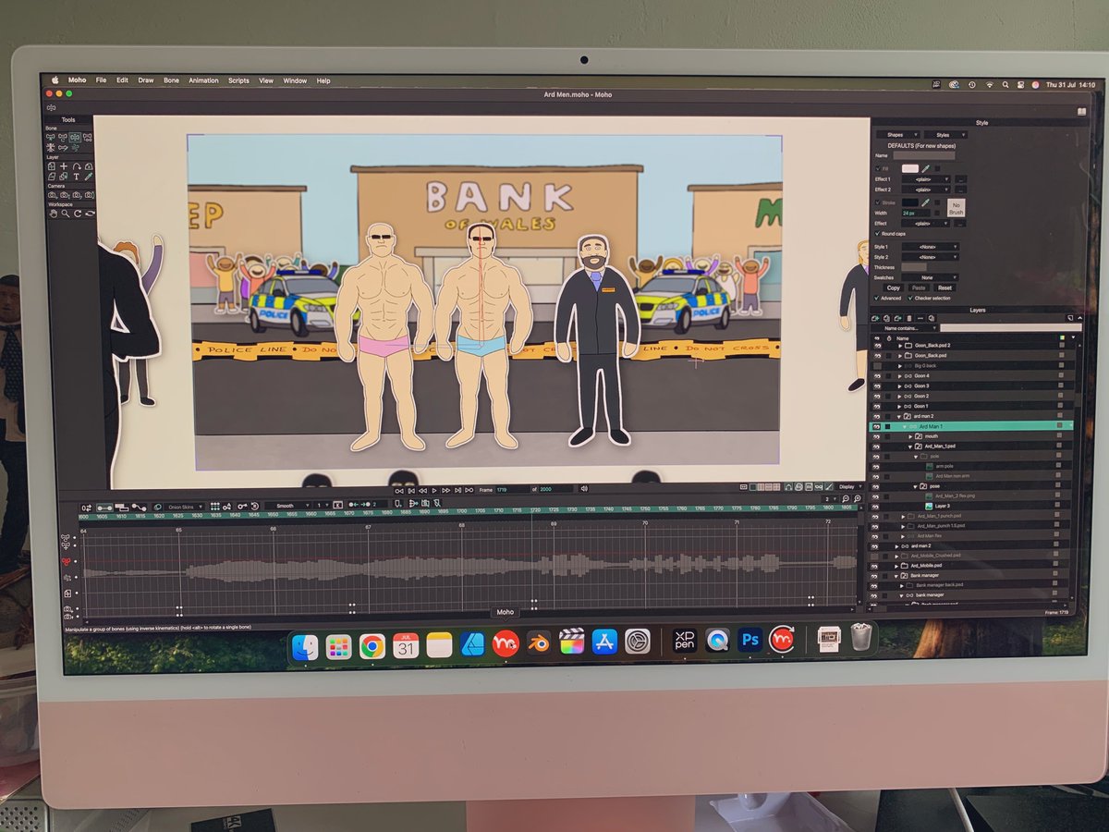
Task: Open the Shapes dropdown
Action: click(898, 135)
